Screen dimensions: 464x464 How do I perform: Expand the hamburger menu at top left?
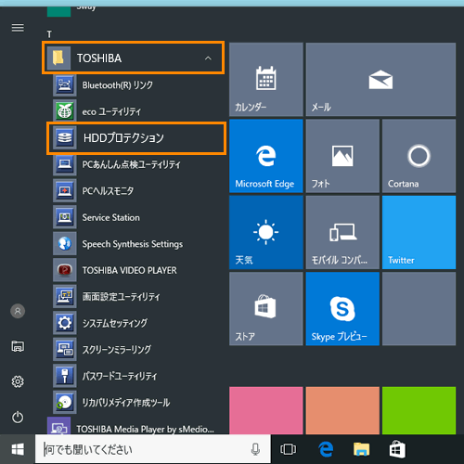[18, 28]
